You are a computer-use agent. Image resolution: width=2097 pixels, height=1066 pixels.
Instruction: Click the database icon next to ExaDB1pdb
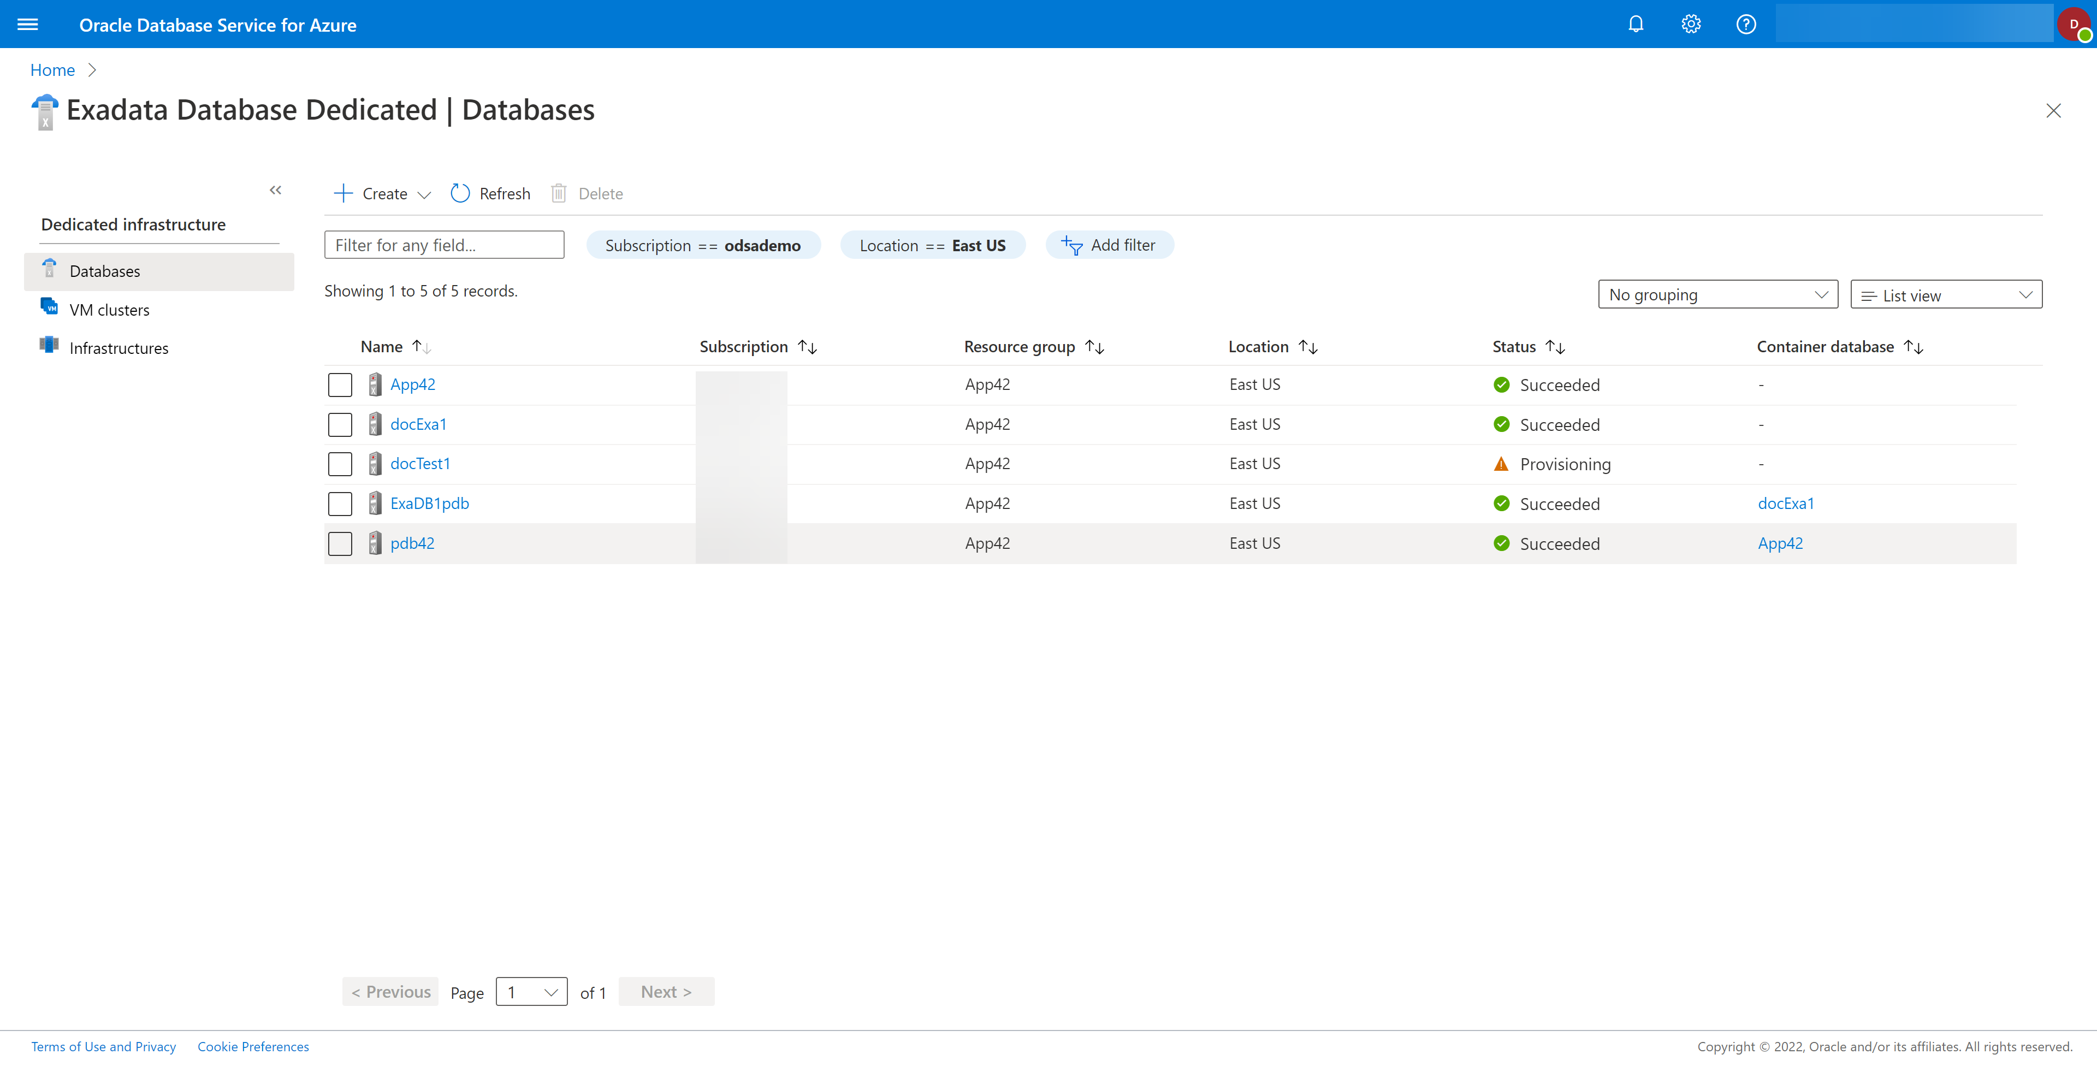[375, 504]
